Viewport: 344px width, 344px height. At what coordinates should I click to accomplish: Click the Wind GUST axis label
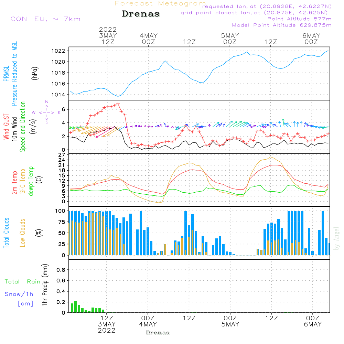6,127
